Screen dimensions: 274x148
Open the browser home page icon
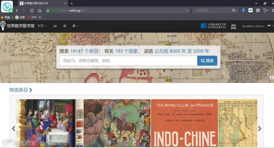tap(40, 10)
